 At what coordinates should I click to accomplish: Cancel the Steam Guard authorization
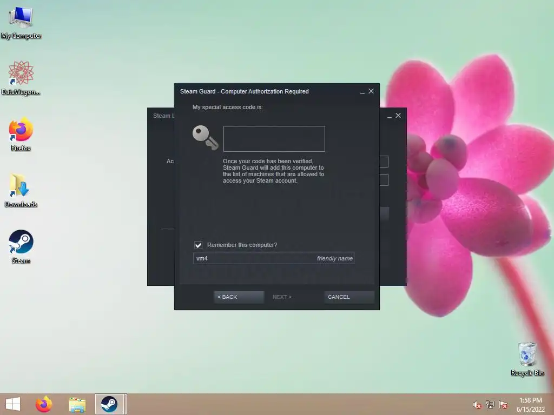[x=349, y=297]
